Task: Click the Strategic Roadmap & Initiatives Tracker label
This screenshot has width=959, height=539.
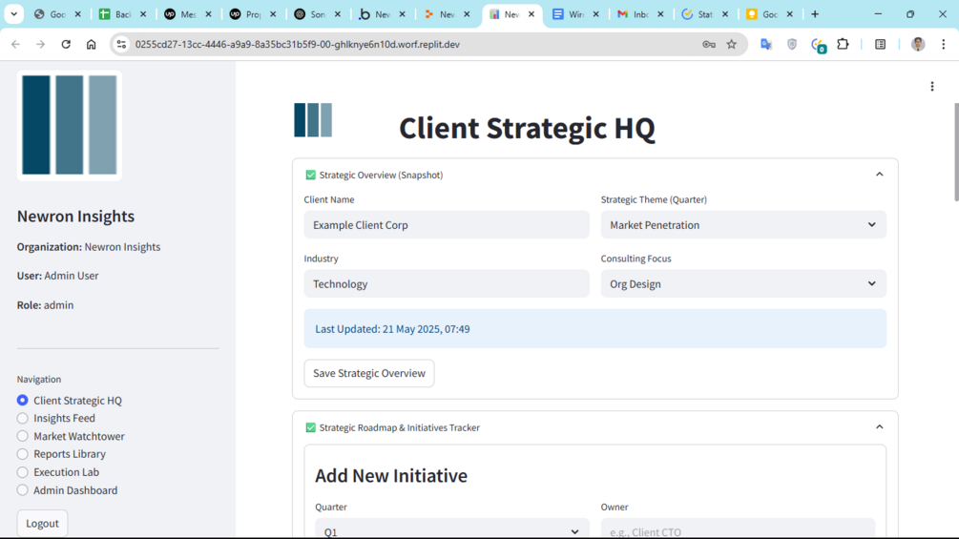Action: point(400,427)
